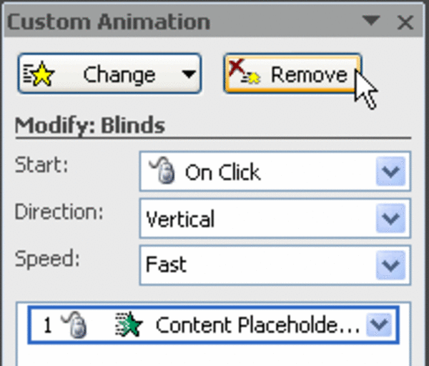Click the Vertical direction field
429x366 pixels.
(257, 218)
